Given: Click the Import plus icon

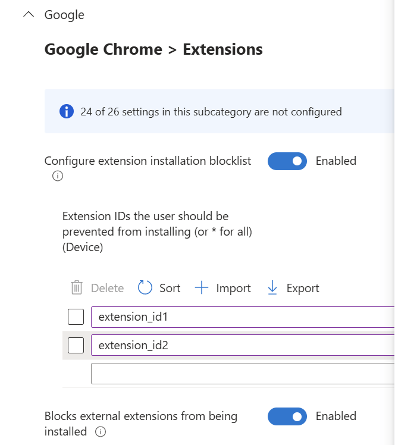Looking at the screenshot, I should pyautogui.click(x=202, y=288).
